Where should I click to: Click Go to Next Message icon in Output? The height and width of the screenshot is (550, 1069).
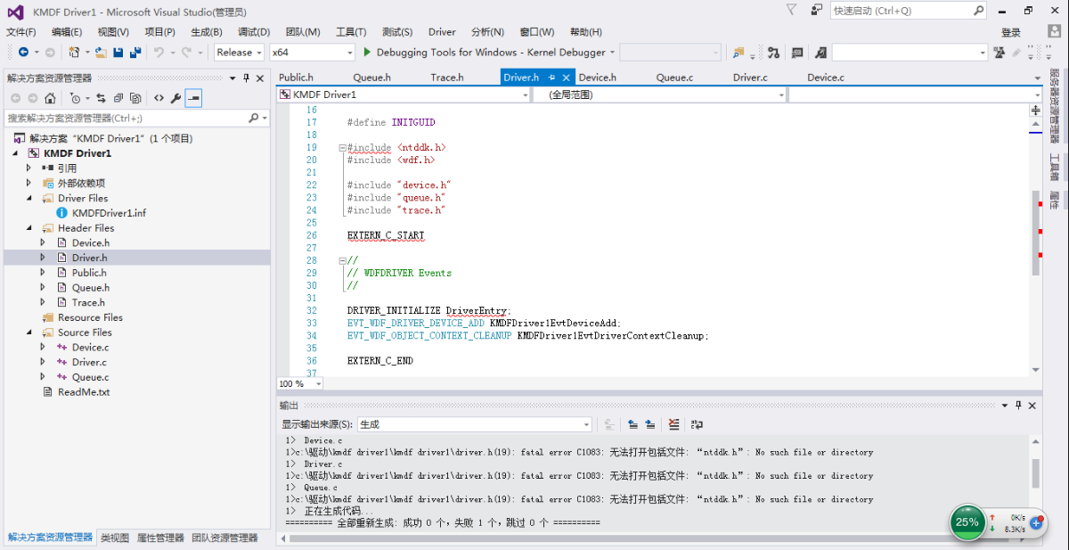[x=650, y=424]
